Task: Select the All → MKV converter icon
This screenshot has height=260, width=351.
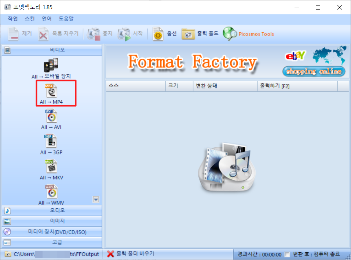Action: 51,166
